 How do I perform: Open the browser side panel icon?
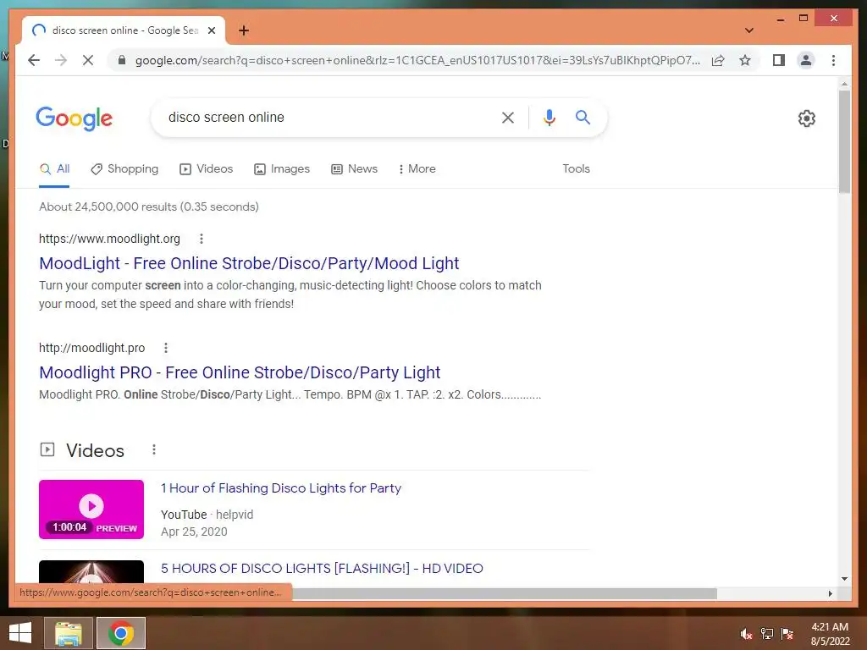(x=779, y=60)
